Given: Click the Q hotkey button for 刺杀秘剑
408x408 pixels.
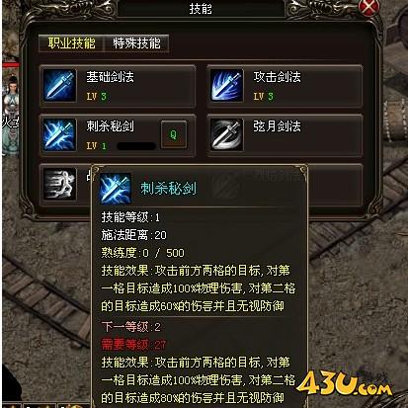Looking at the screenshot, I should pyautogui.click(x=174, y=134).
